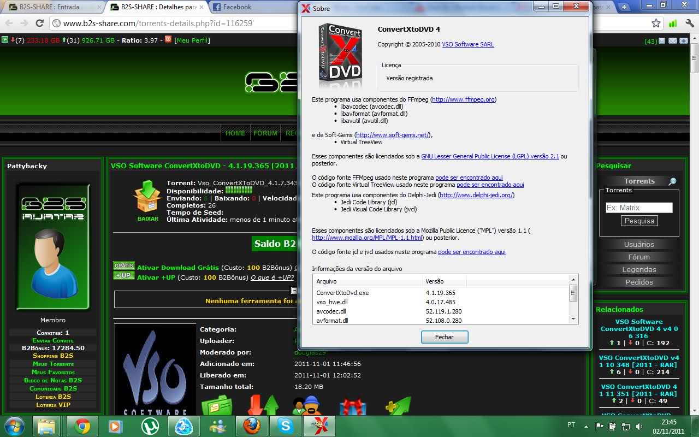This screenshot has height=437, width=699.
Task: Click the browser forward arrow
Action: [x=24, y=23]
